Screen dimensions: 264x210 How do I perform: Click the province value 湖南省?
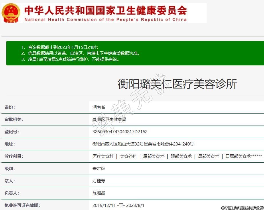pyautogui.click(x=99, y=107)
